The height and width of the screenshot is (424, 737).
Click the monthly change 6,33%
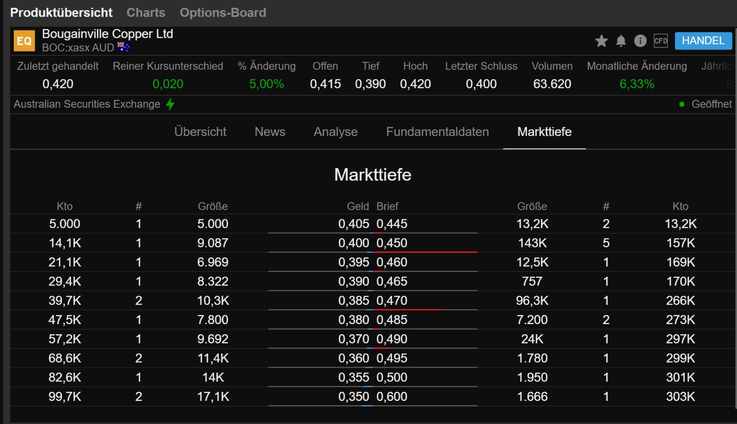coord(637,84)
